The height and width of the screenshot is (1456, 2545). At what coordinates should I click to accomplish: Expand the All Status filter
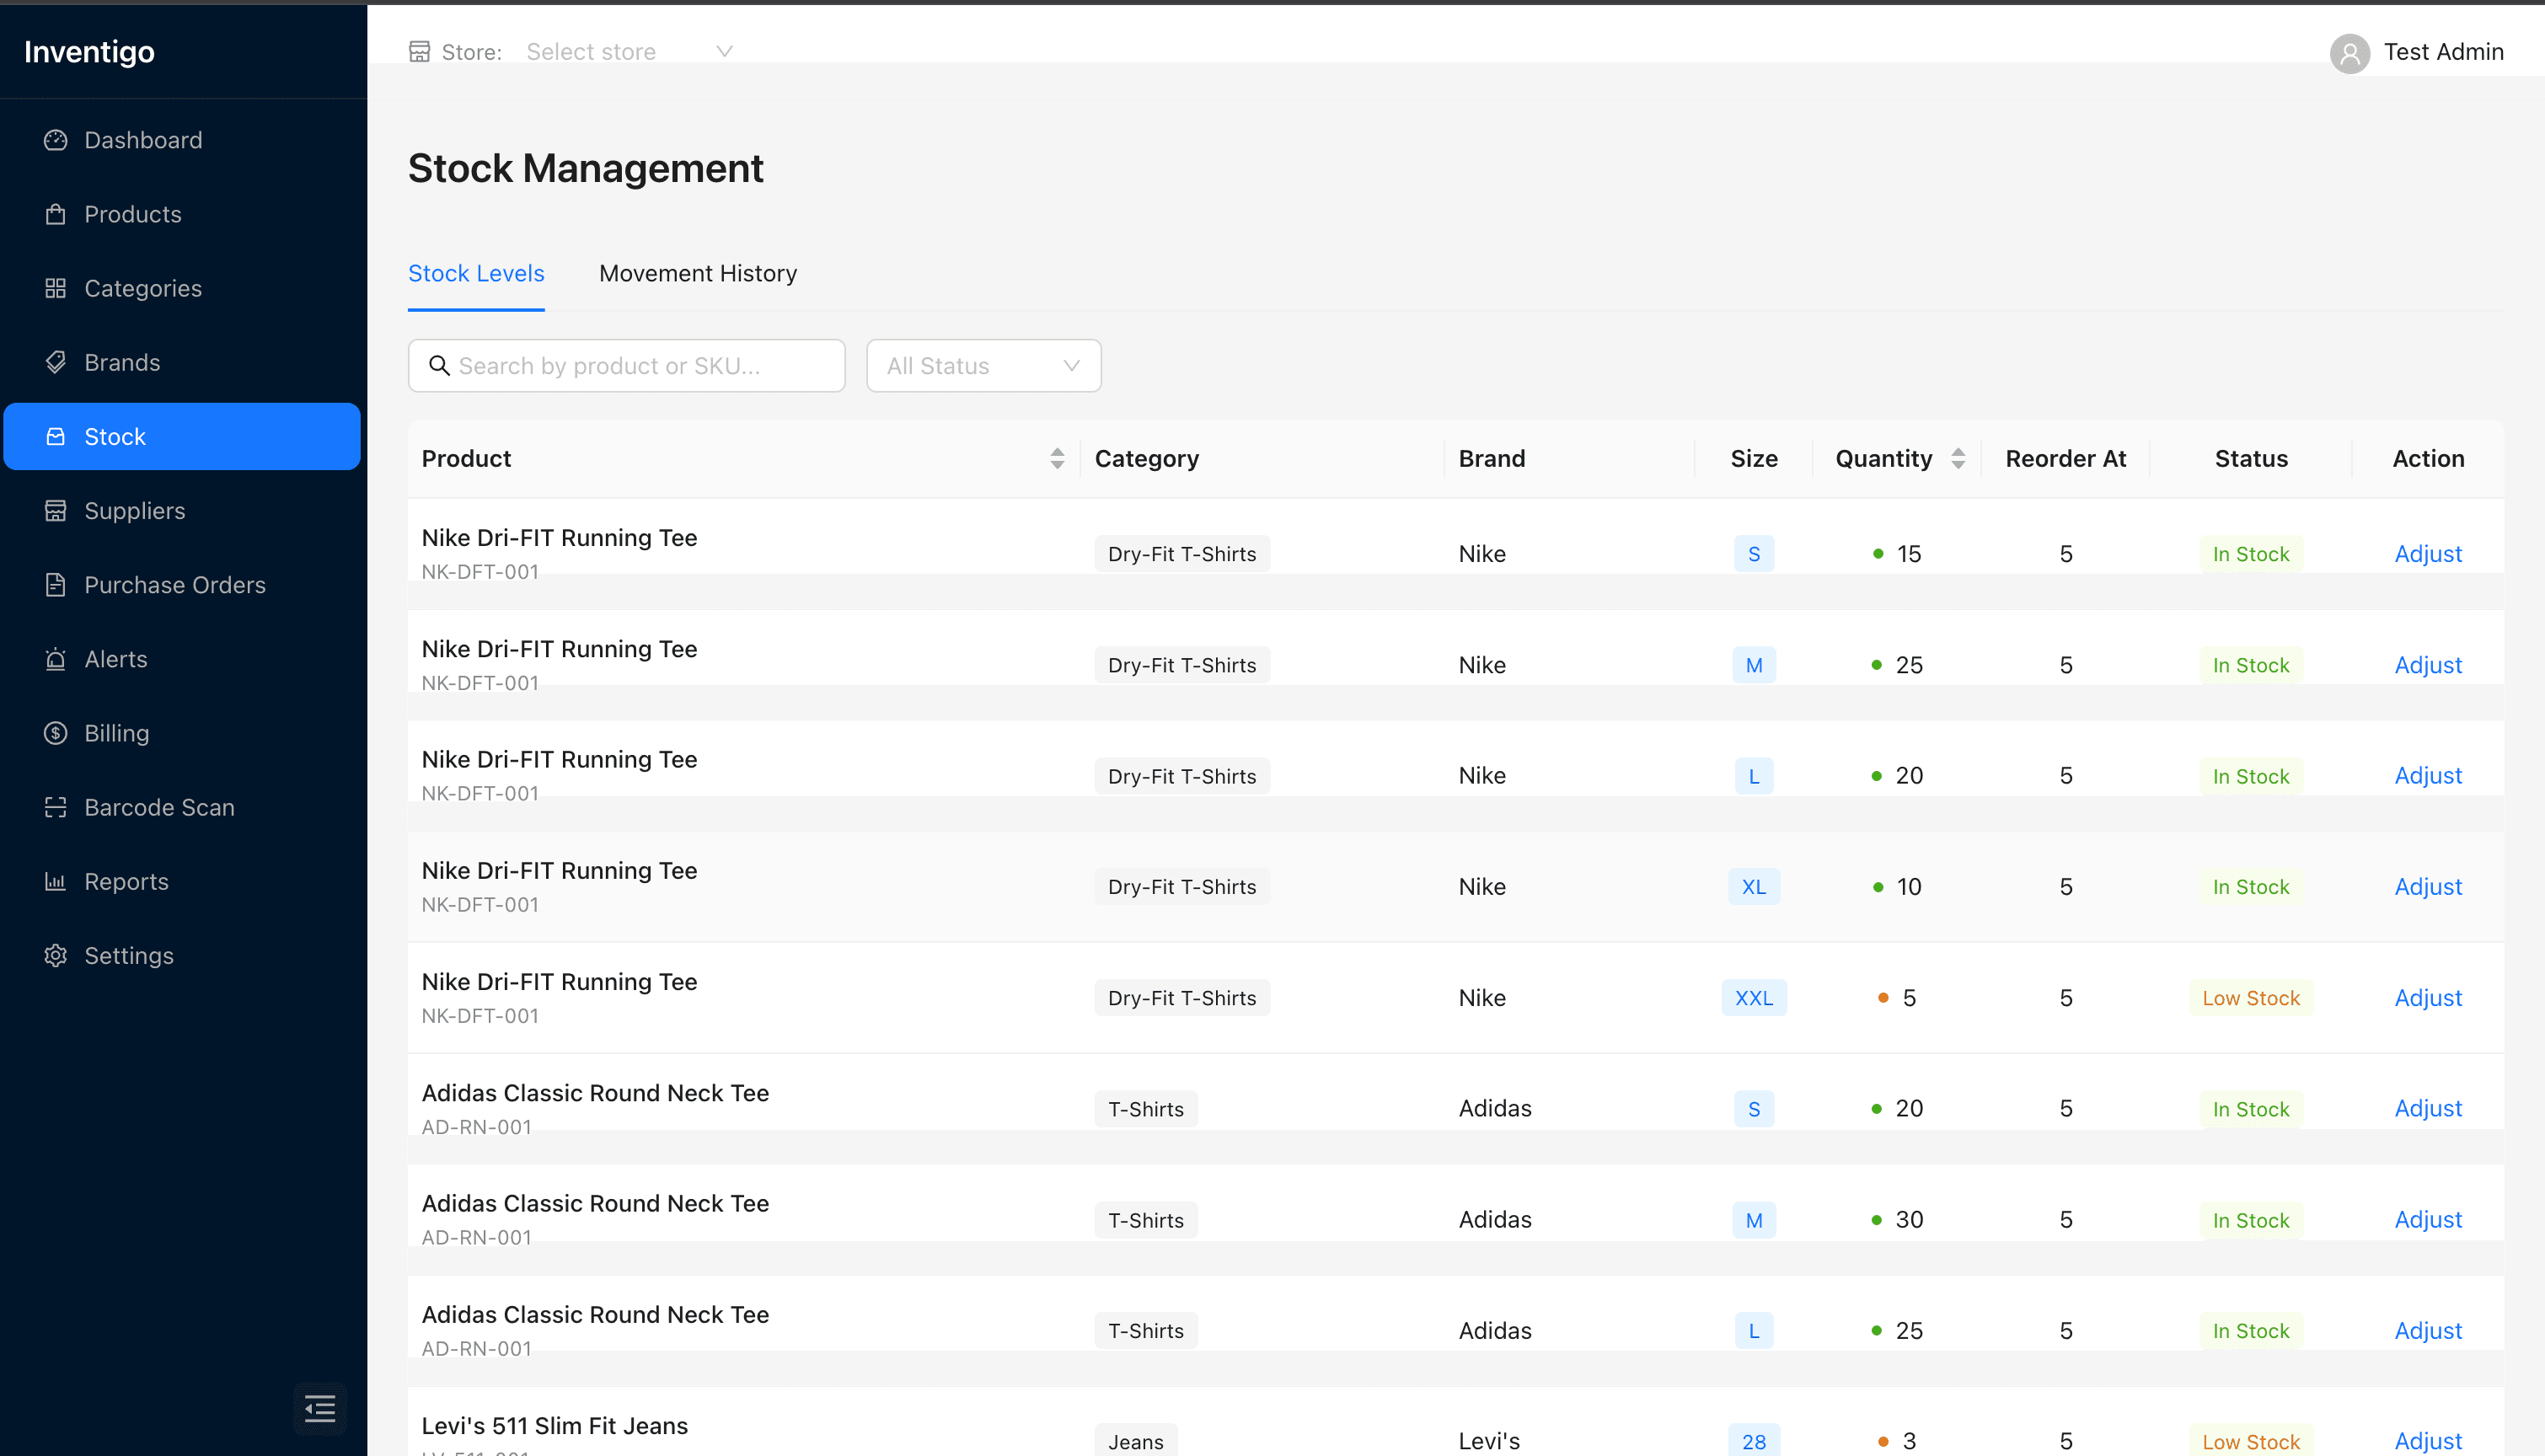click(x=983, y=365)
